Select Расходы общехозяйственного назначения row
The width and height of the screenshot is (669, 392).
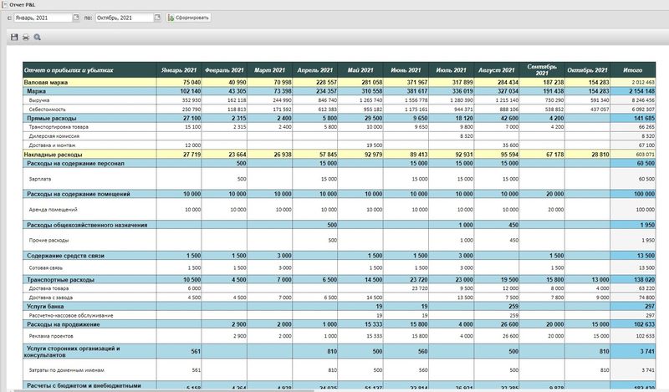point(87,225)
